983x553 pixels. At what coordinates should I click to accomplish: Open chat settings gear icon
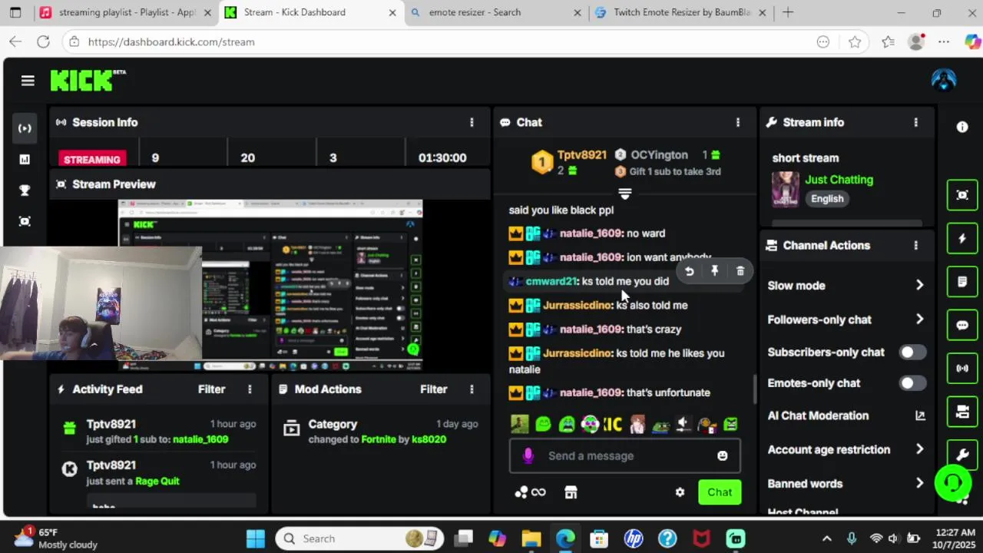[x=680, y=492]
